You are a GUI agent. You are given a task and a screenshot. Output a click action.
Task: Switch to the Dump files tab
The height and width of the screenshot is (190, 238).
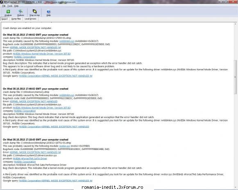coord(16,19)
